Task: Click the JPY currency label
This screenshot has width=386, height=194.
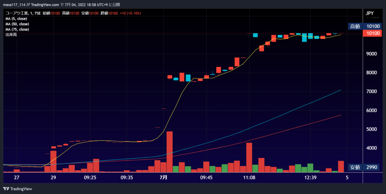Action: click(x=370, y=14)
